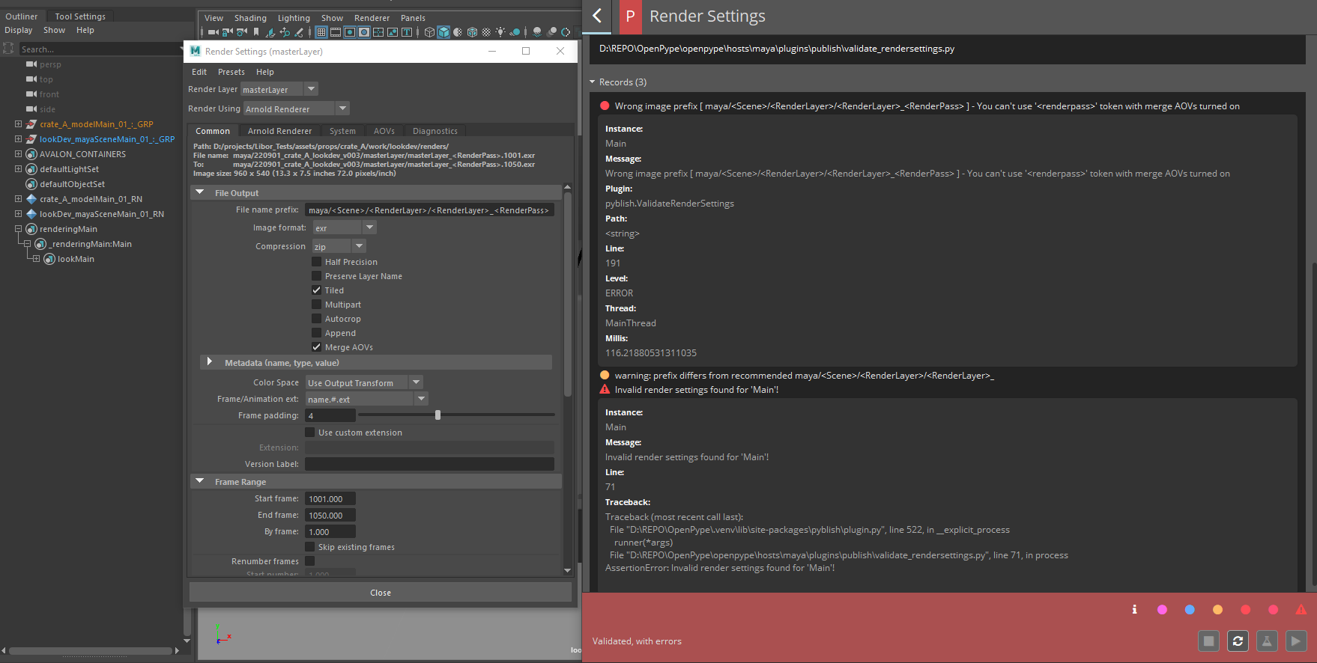Select Smooth Shade All cube icon
1317x663 pixels.
(443, 32)
